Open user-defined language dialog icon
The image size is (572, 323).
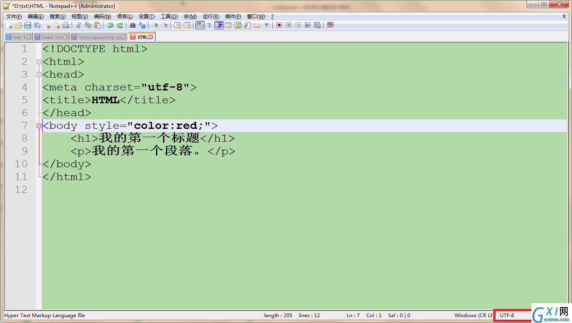tap(228, 25)
